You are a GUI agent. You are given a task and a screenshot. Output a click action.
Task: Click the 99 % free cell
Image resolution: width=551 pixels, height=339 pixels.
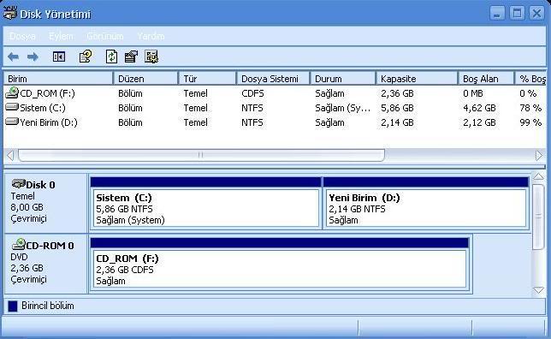pyautogui.click(x=530, y=122)
